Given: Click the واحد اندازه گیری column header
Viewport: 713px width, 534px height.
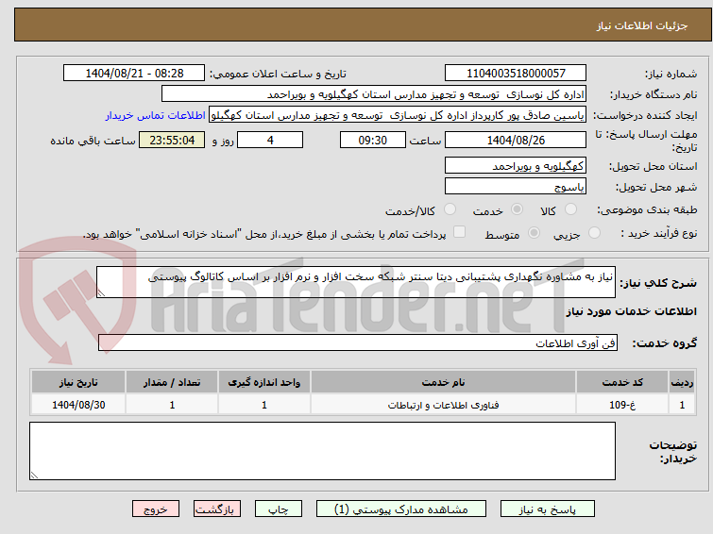Looking at the screenshot, I should click(264, 382).
